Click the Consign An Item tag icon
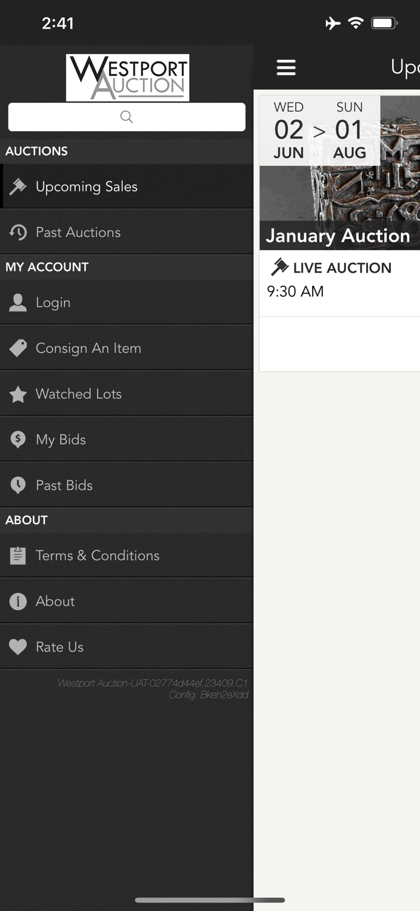The height and width of the screenshot is (911, 420). click(x=18, y=347)
